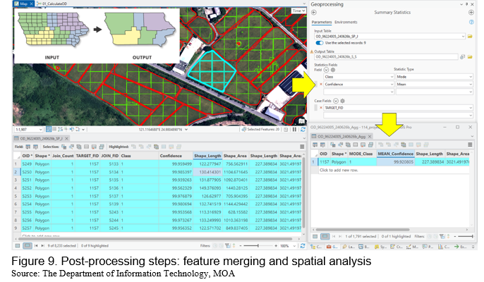Go back with the Geoprocessing back arrow
The image size is (484, 282).
coord(314,13)
